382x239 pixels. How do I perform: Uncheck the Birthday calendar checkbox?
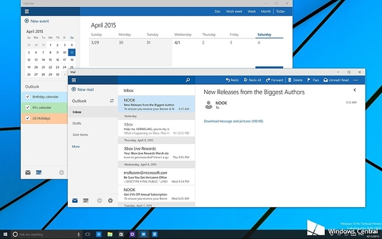(27, 96)
